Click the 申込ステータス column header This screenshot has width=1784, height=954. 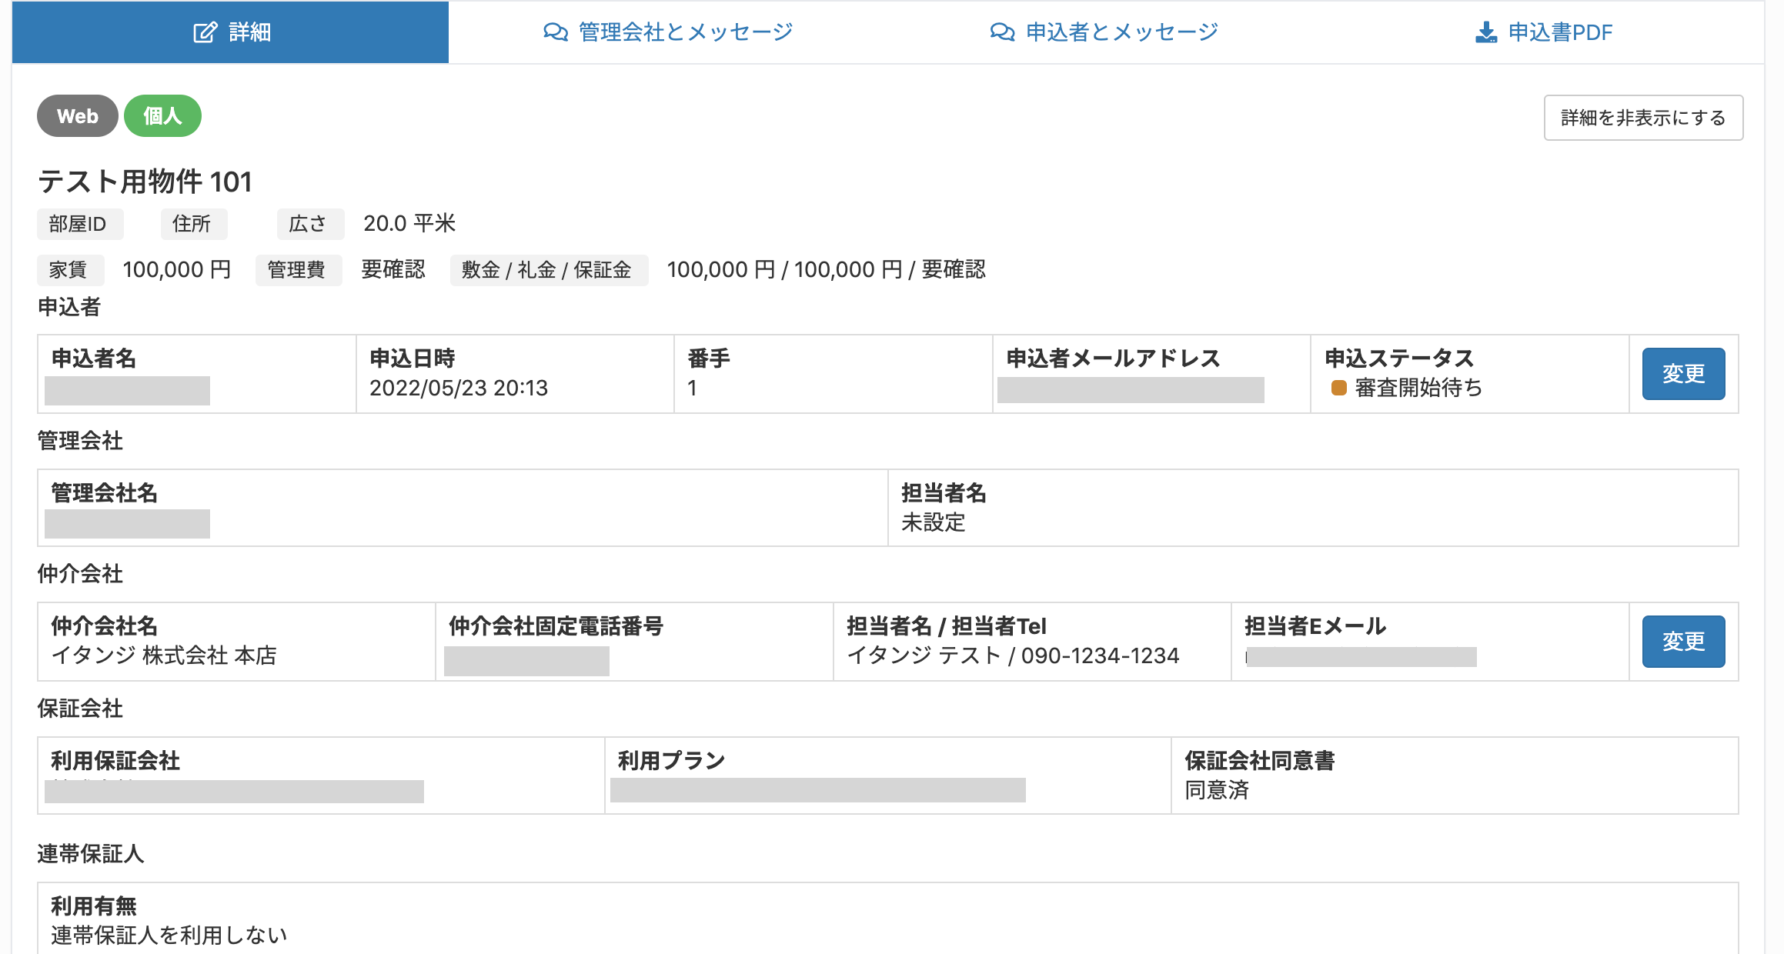[1399, 359]
